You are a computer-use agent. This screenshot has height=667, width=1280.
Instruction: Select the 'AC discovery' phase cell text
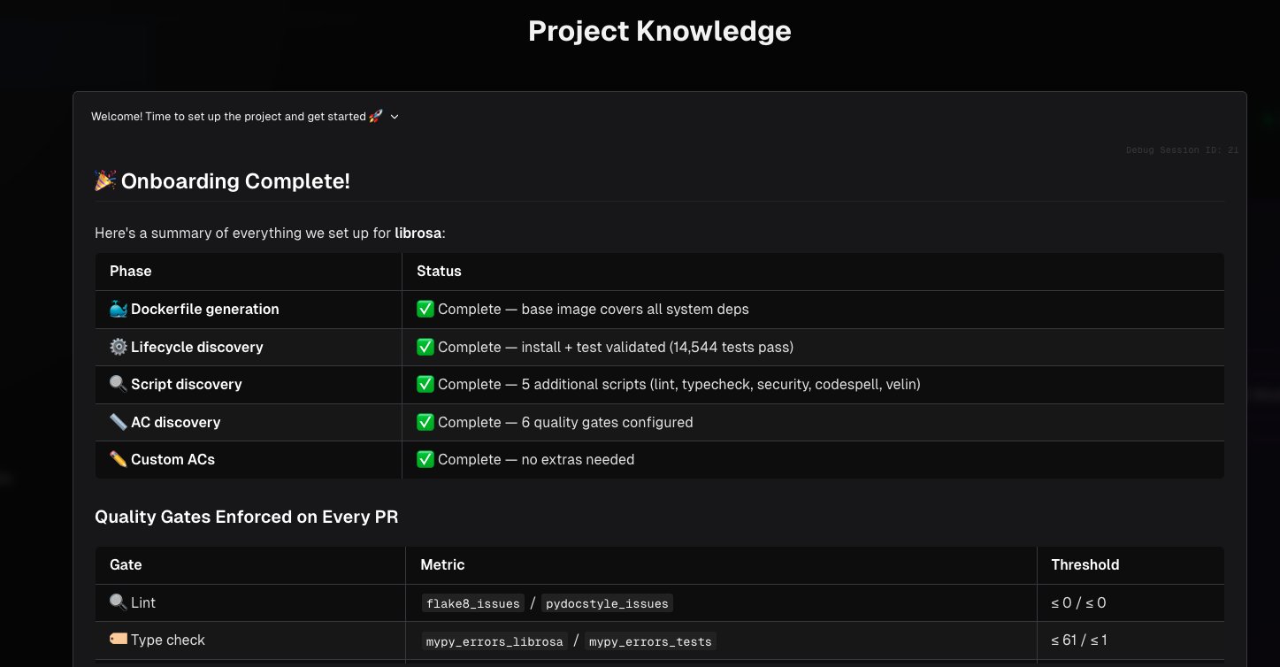[x=176, y=423]
